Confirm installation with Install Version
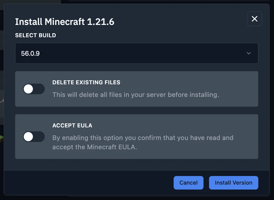Viewport: 274px width, 200px height. (233, 182)
